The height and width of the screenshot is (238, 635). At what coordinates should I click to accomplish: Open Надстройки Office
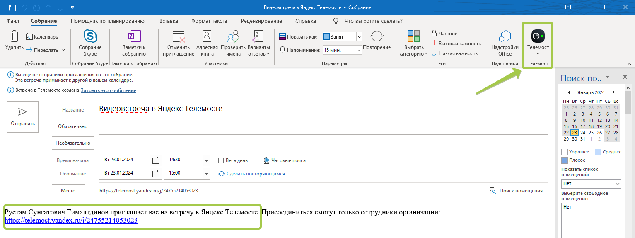pos(505,43)
